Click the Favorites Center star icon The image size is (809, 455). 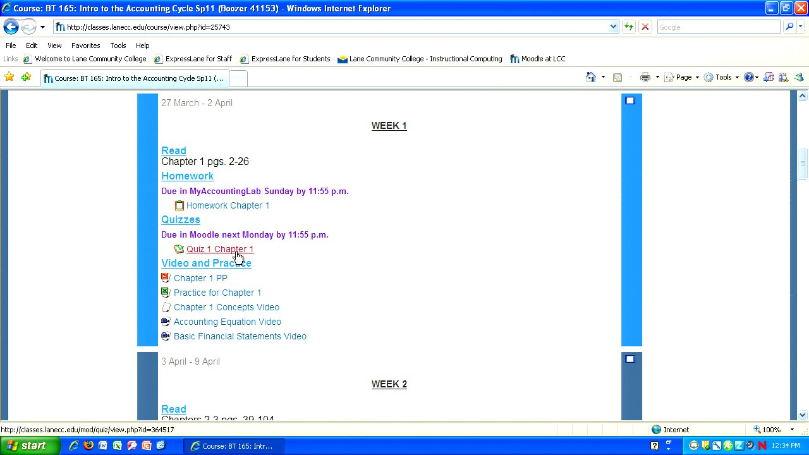pos(9,77)
